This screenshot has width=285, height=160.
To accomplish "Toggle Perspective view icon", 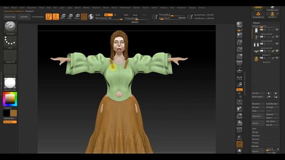I will pos(240,63).
